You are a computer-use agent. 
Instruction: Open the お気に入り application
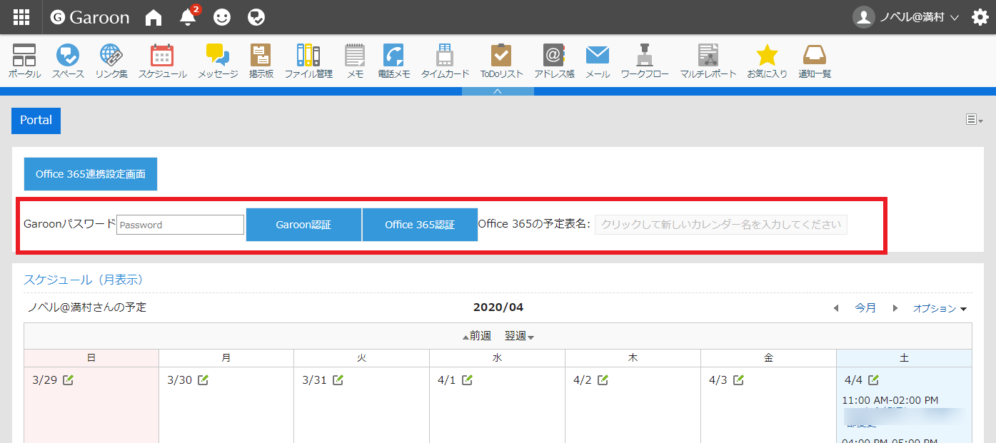(767, 61)
